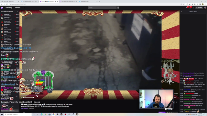Image resolution: width=207 pixels, height=116 pixels.
Task: Switch to The Destiny Awards 2021 tab
Action: 30,1
